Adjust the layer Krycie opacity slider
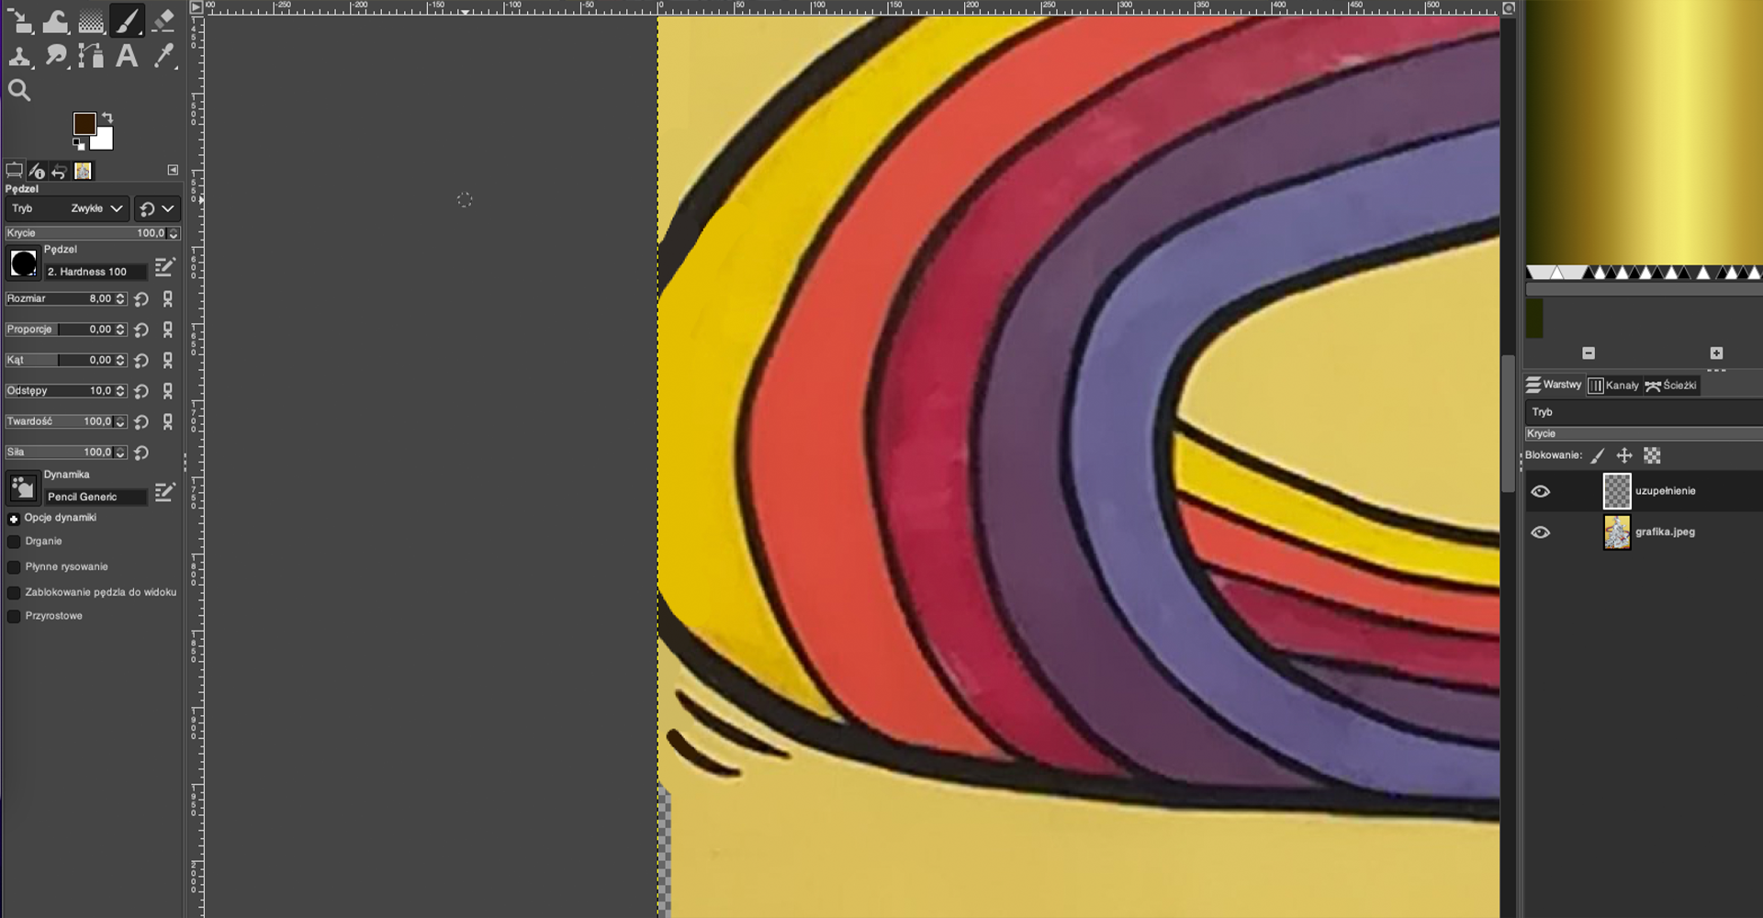 point(1644,434)
